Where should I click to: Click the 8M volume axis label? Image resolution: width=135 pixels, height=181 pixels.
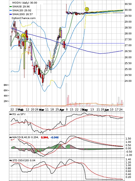(x=5, y=85)
